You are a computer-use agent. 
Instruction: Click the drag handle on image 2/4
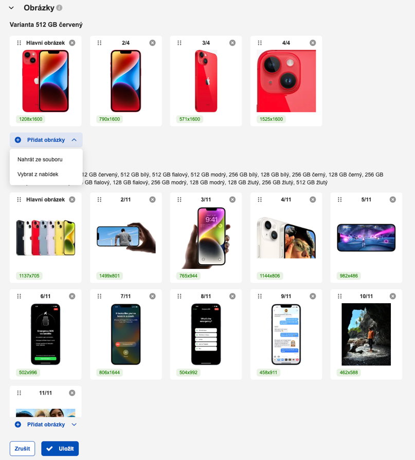point(99,43)
